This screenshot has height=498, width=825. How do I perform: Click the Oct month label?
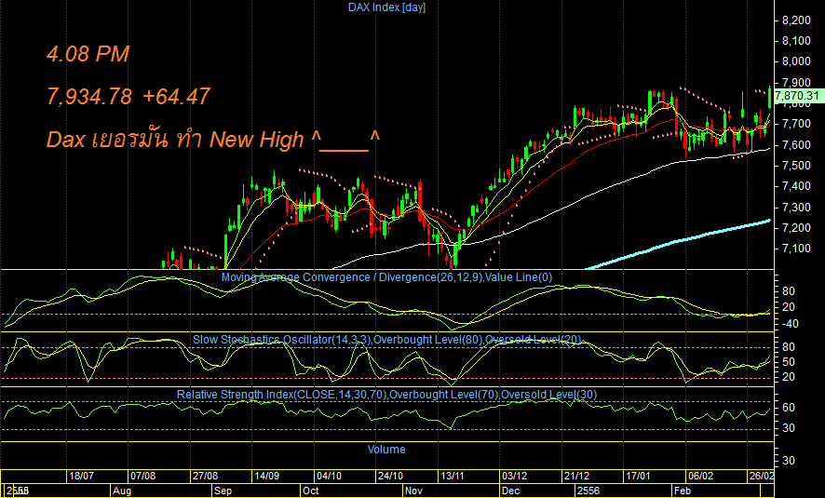point(311,491)
